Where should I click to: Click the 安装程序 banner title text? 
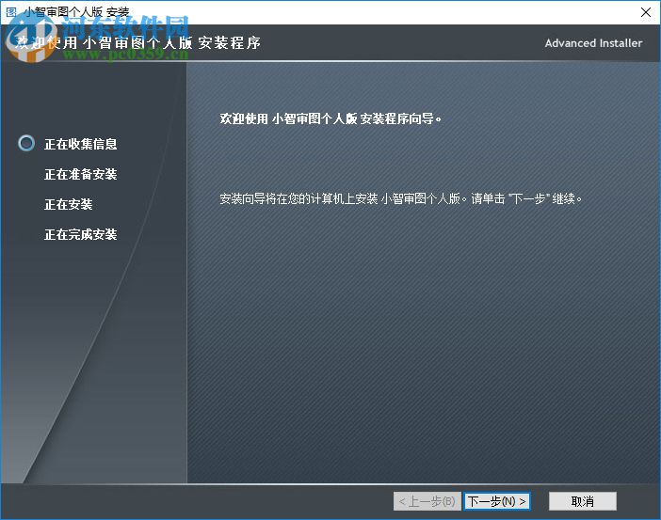coord(137,42)
